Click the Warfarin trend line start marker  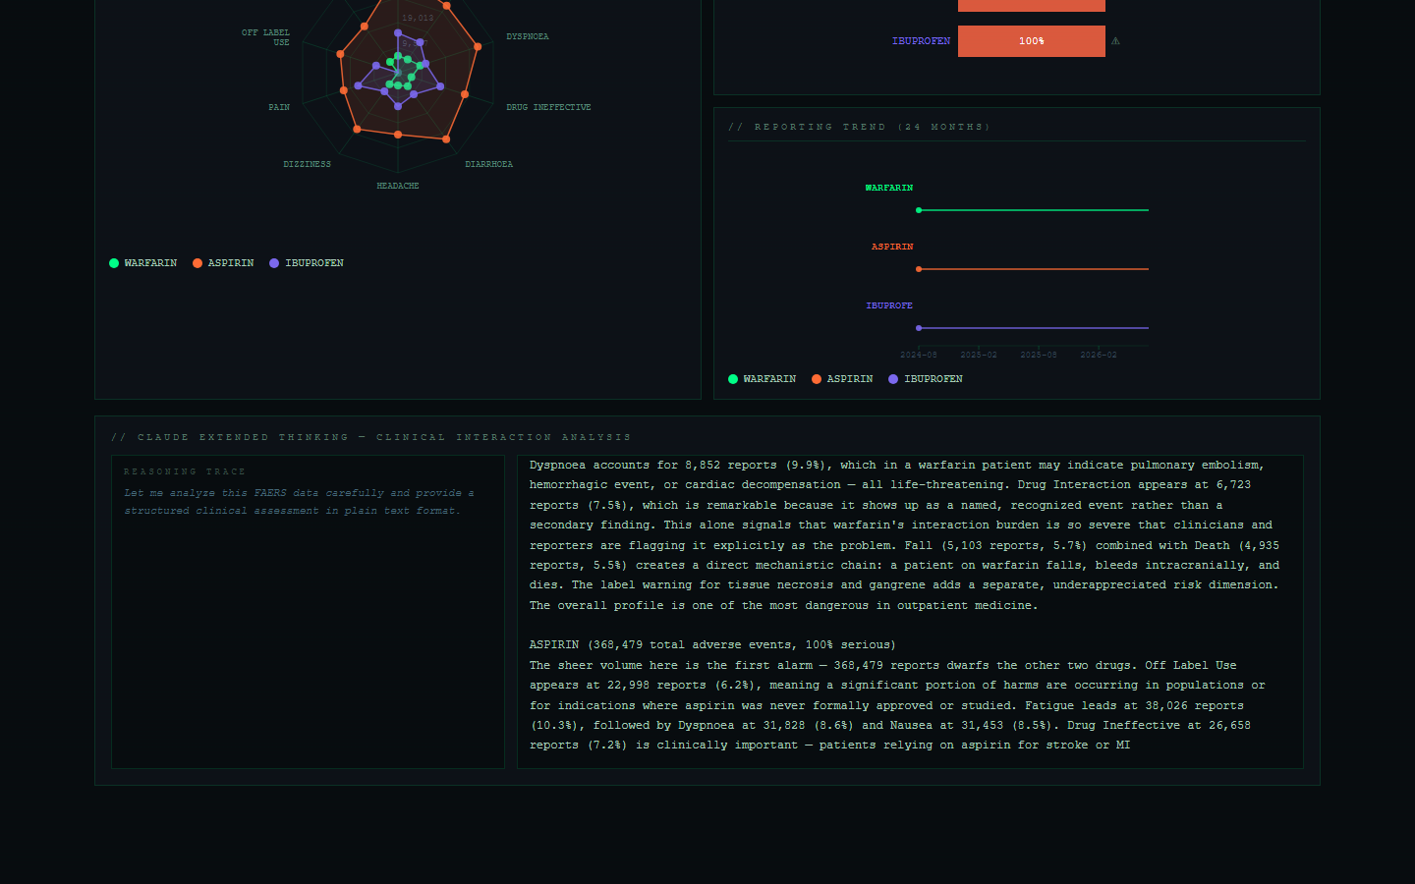pyautogui.click(x=919, y=210)
